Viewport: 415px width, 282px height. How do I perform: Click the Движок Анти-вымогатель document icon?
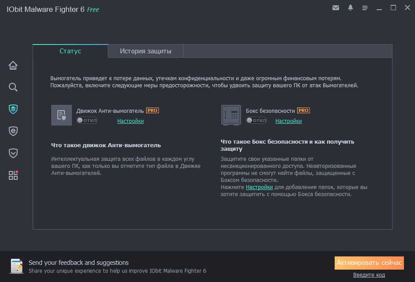coord(61,115)
